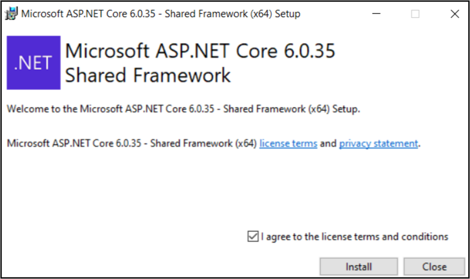Click the '(x64)' text before license terms link

[x=246, y=144]
